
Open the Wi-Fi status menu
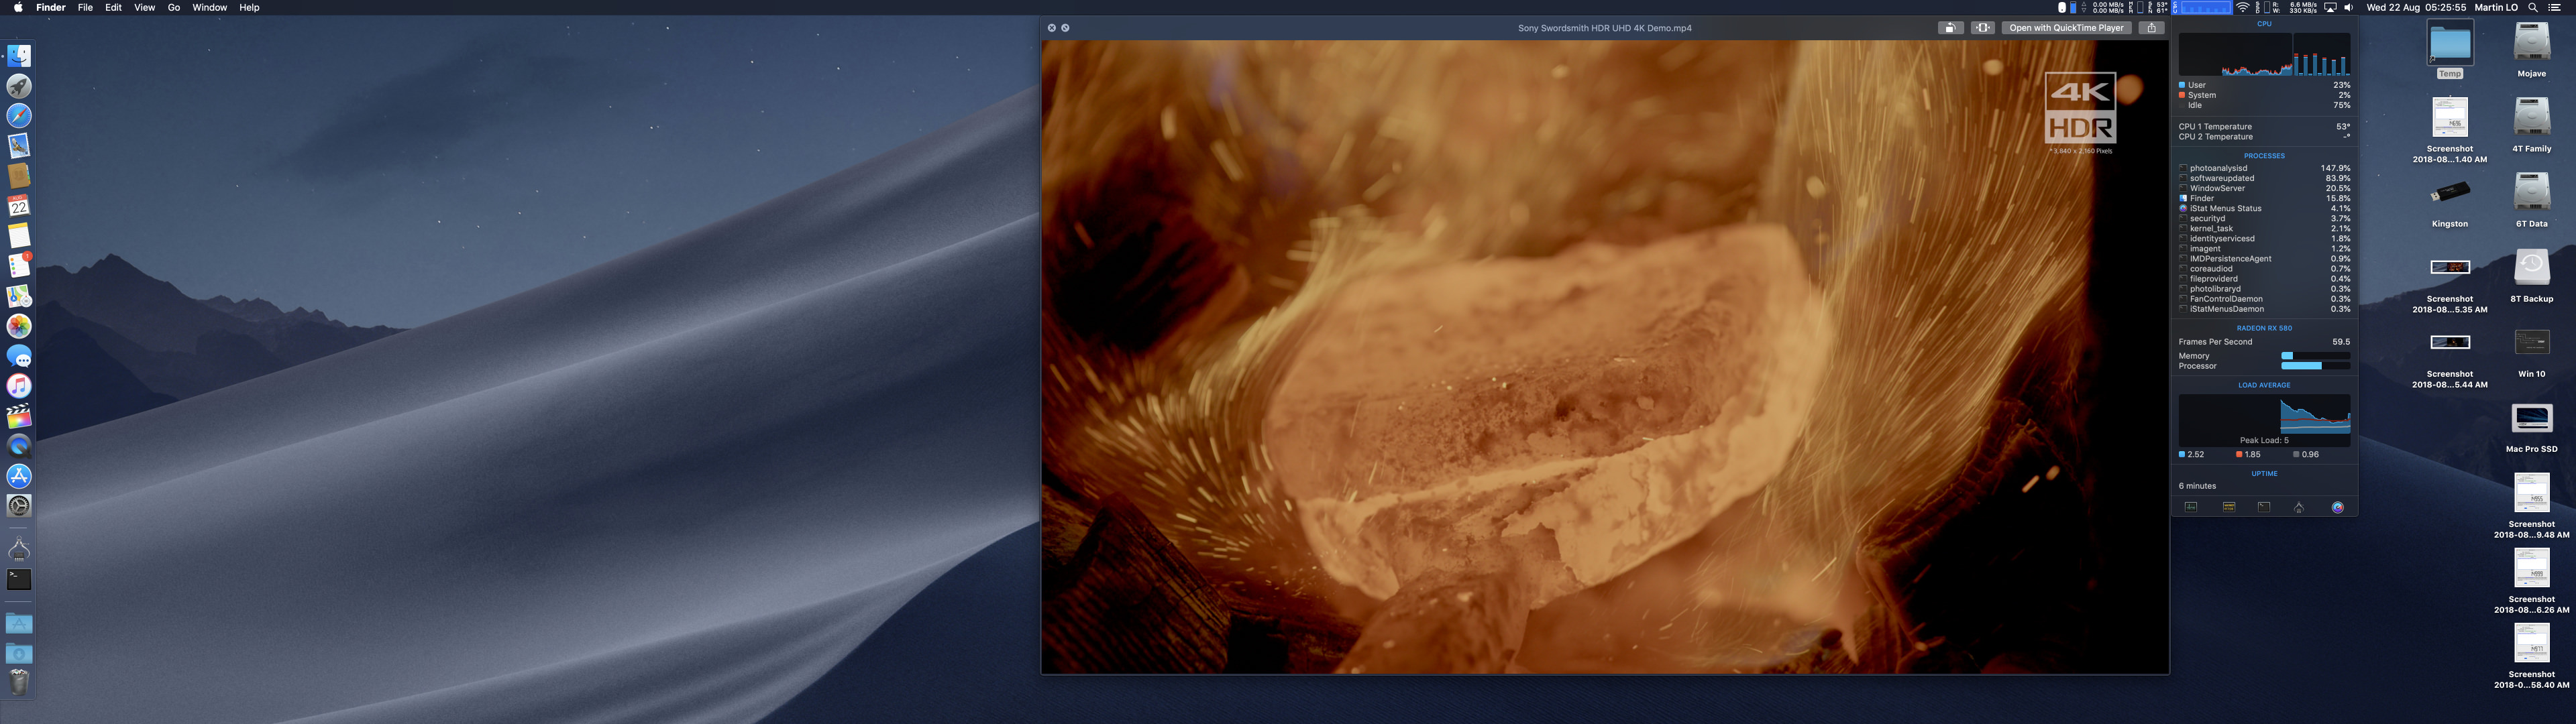2243,7
